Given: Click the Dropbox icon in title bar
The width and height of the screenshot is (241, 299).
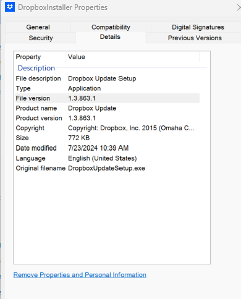Looking at the screenshot, I should point(10,7).
